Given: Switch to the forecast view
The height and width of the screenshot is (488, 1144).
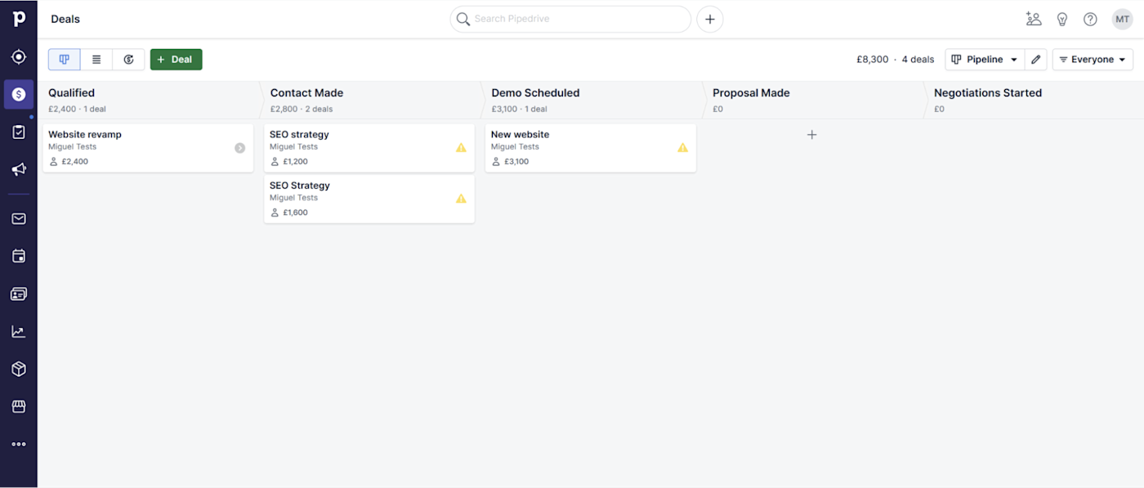Looking at the screenshot, I should point(128,60).
